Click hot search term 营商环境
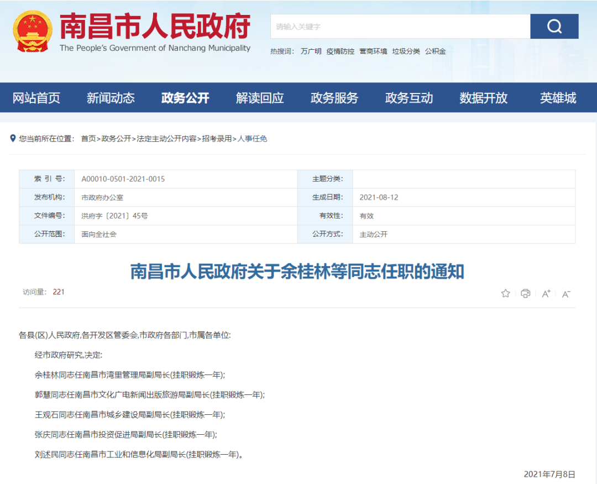The width and height of the screenshot is (597, 484). [x=373, y=51]
